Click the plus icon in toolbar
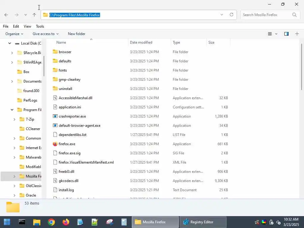 [x=297, y=34]
